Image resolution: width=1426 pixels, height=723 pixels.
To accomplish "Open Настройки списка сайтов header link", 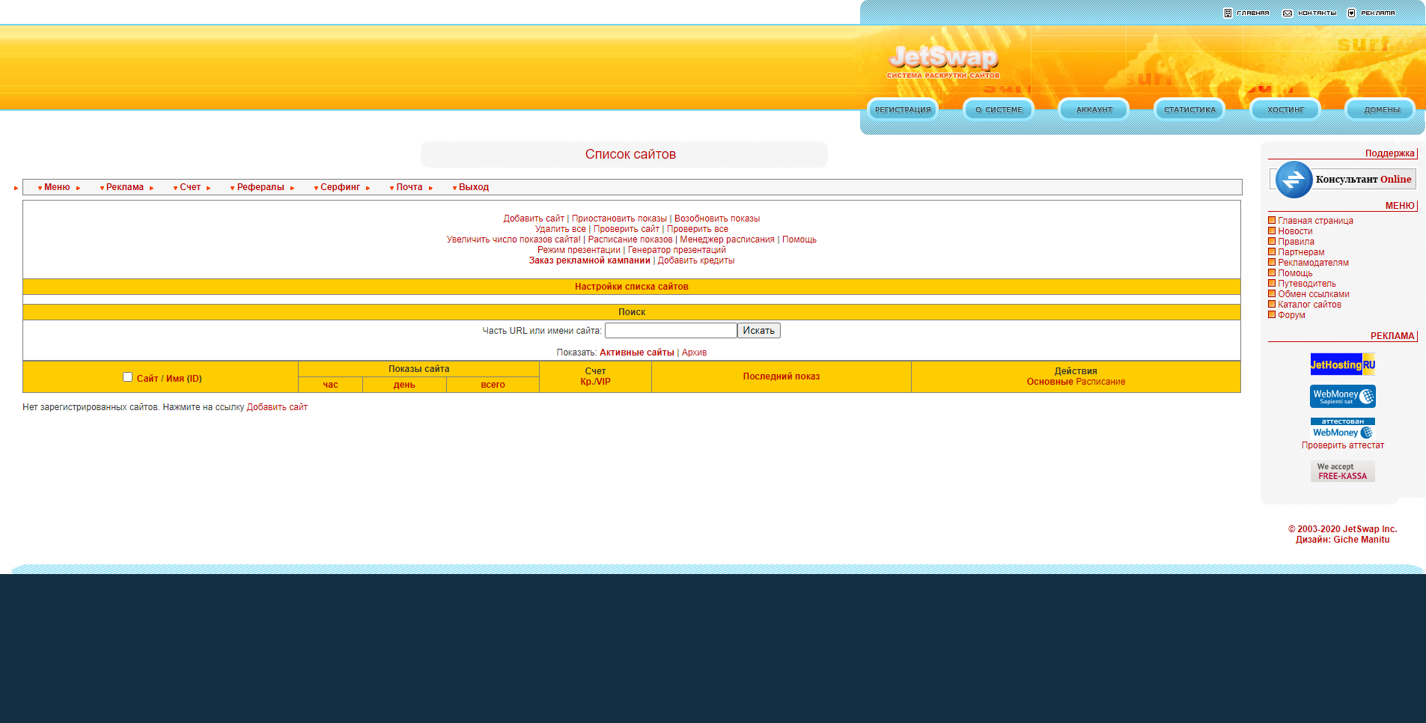I will (x=632, y=287).
